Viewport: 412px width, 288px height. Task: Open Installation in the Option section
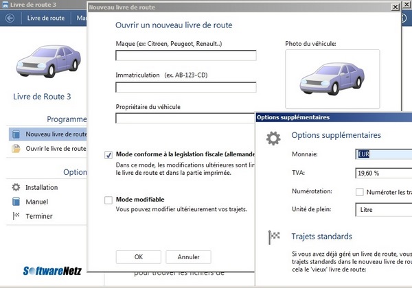click(41, 187)
